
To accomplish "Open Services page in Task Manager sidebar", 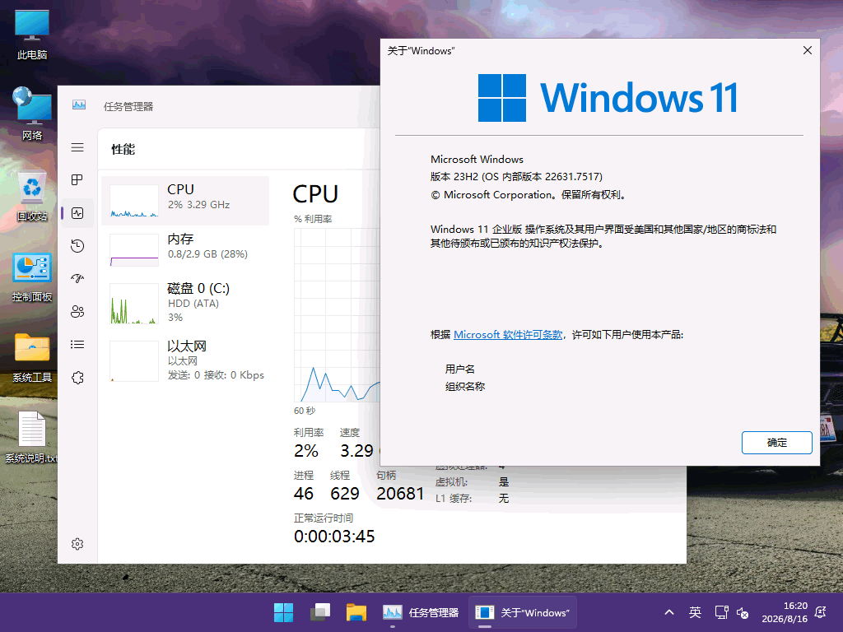I will (77, 377).
